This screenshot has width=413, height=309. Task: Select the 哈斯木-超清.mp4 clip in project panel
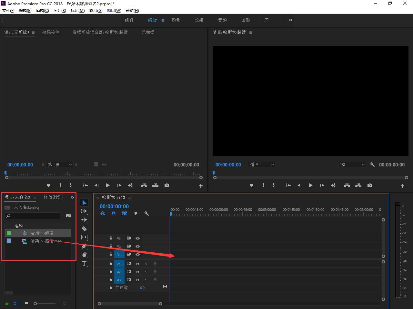45,241
